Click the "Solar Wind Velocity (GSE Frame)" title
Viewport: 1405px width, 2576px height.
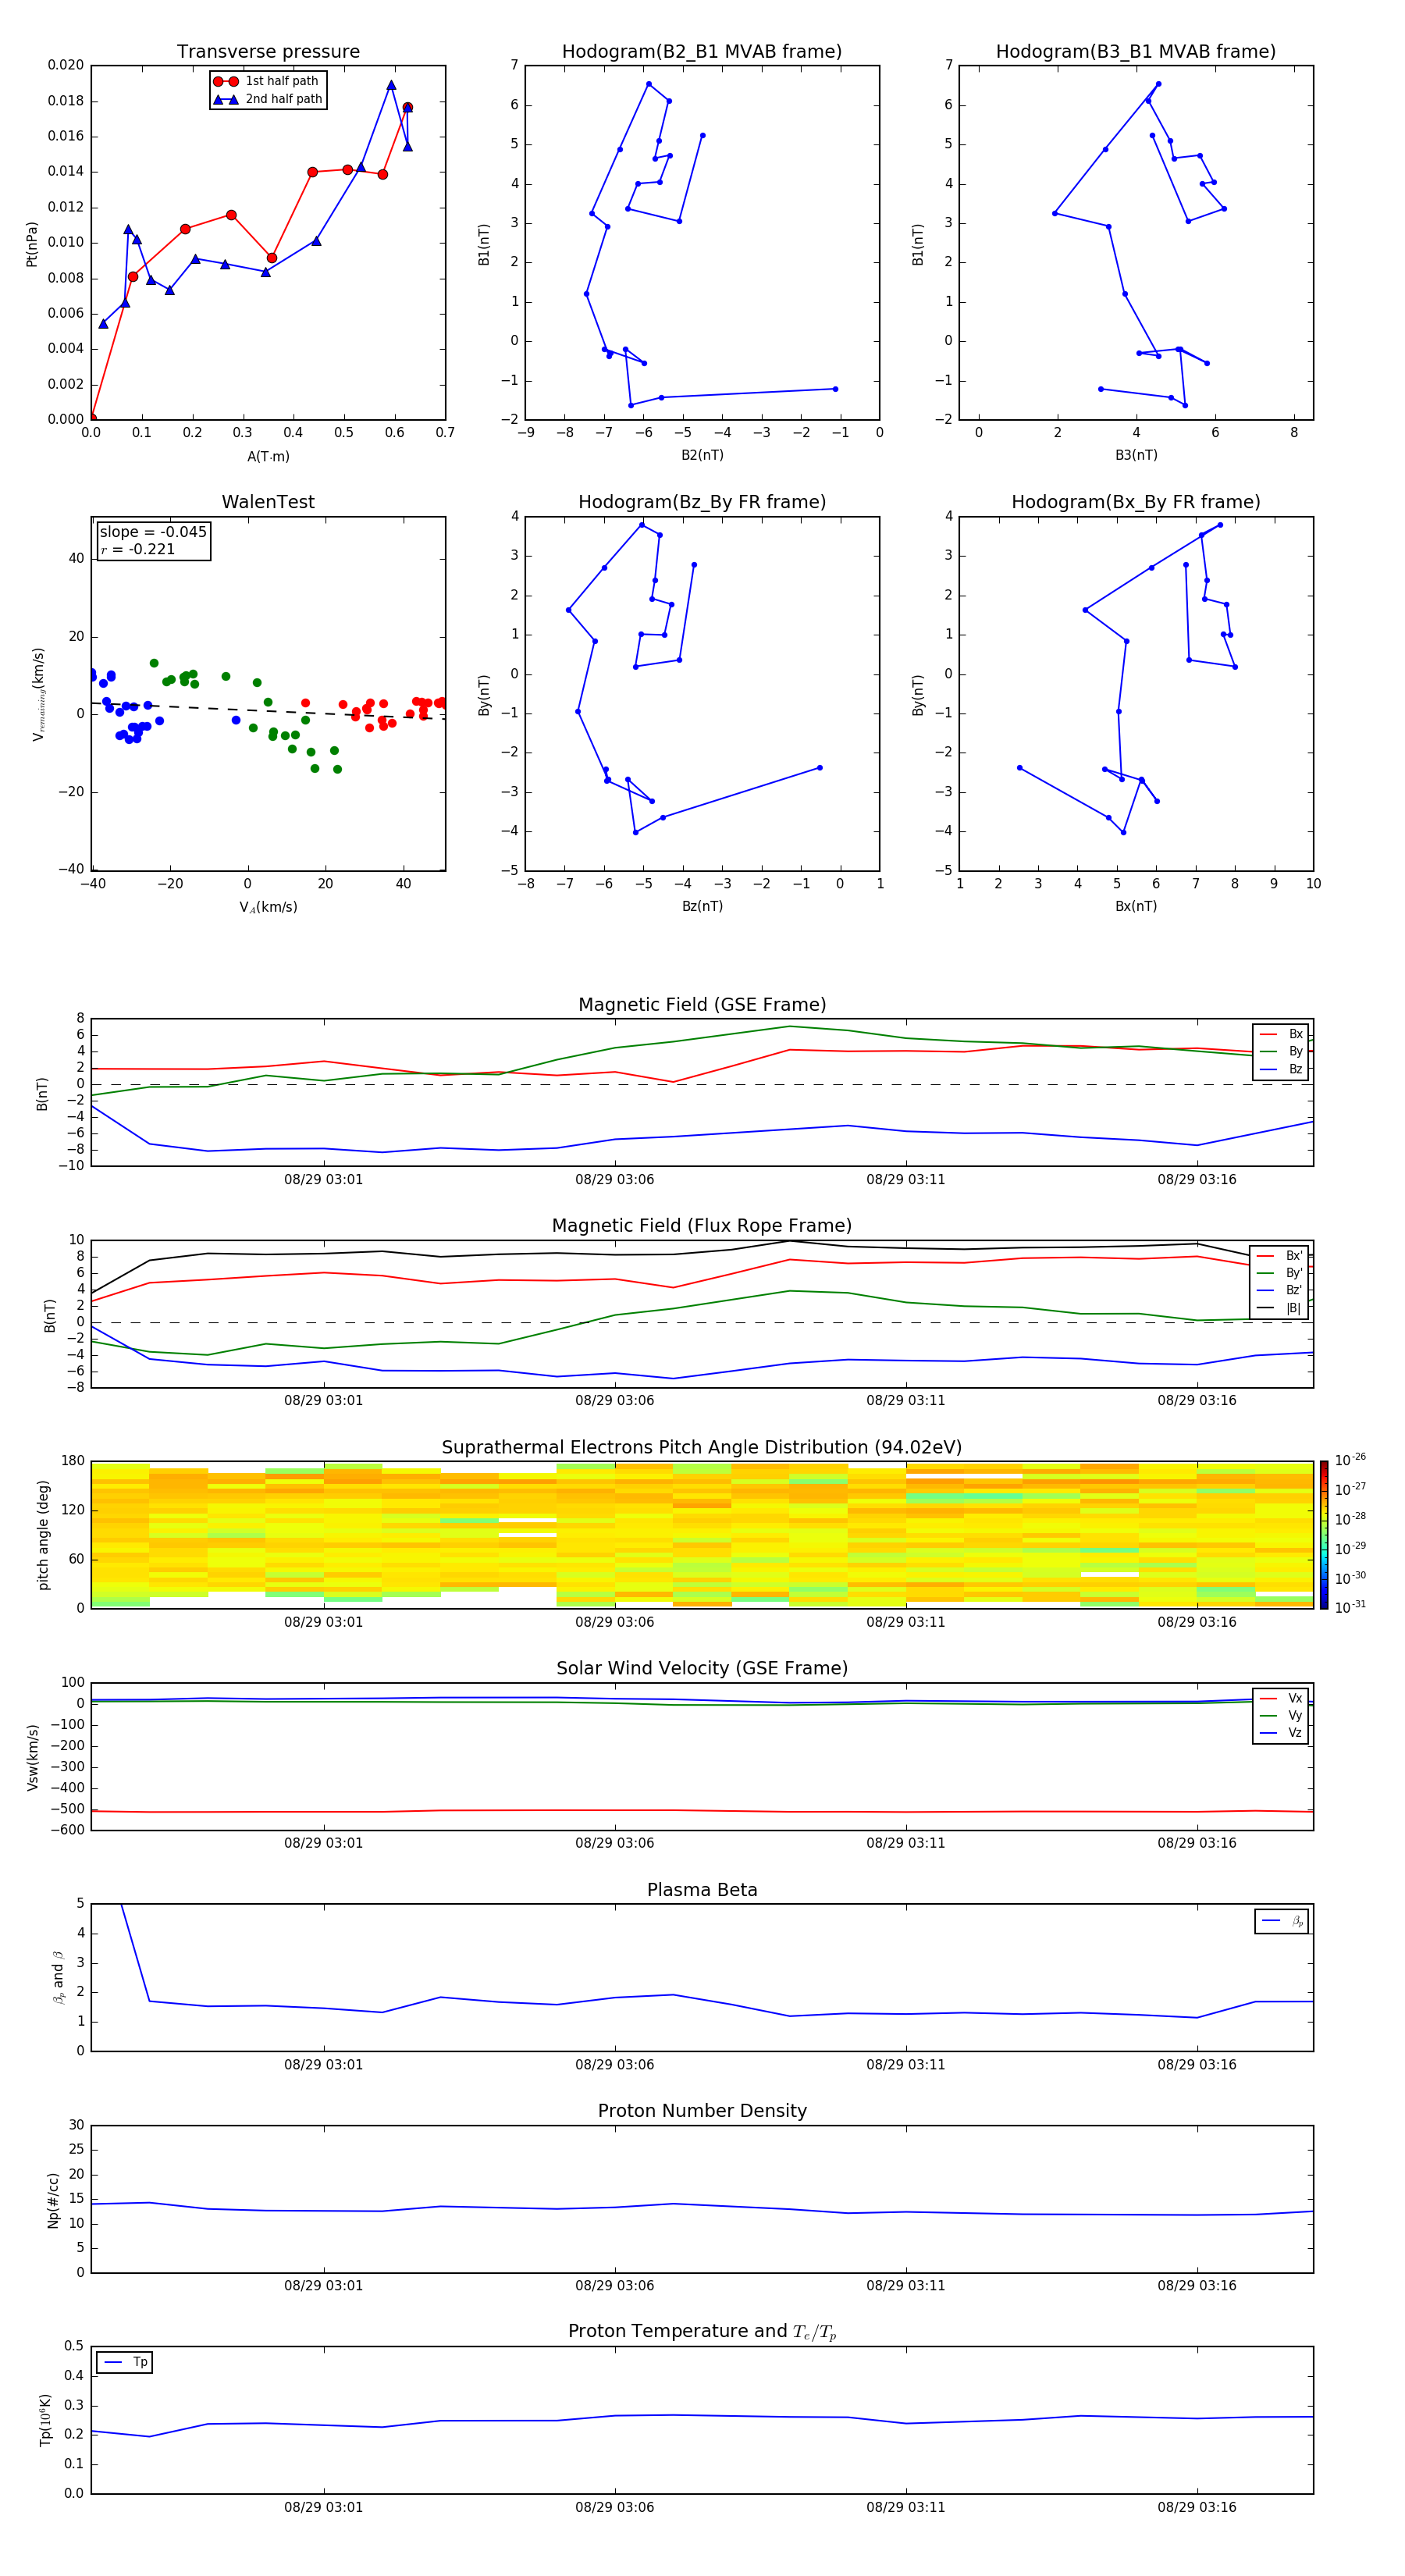coord(701,1668)
